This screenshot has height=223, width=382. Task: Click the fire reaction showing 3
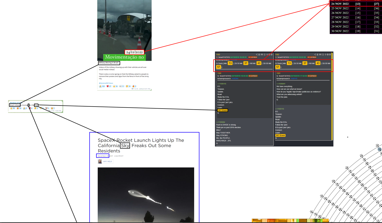[x=134, y=86]
